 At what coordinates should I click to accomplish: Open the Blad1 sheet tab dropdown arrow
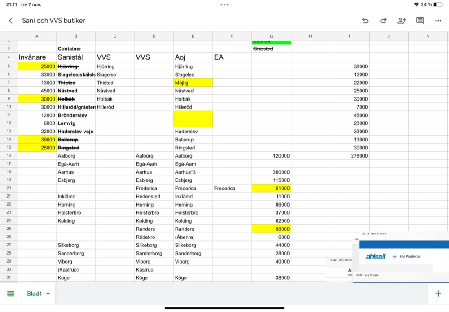pos(48,294)
